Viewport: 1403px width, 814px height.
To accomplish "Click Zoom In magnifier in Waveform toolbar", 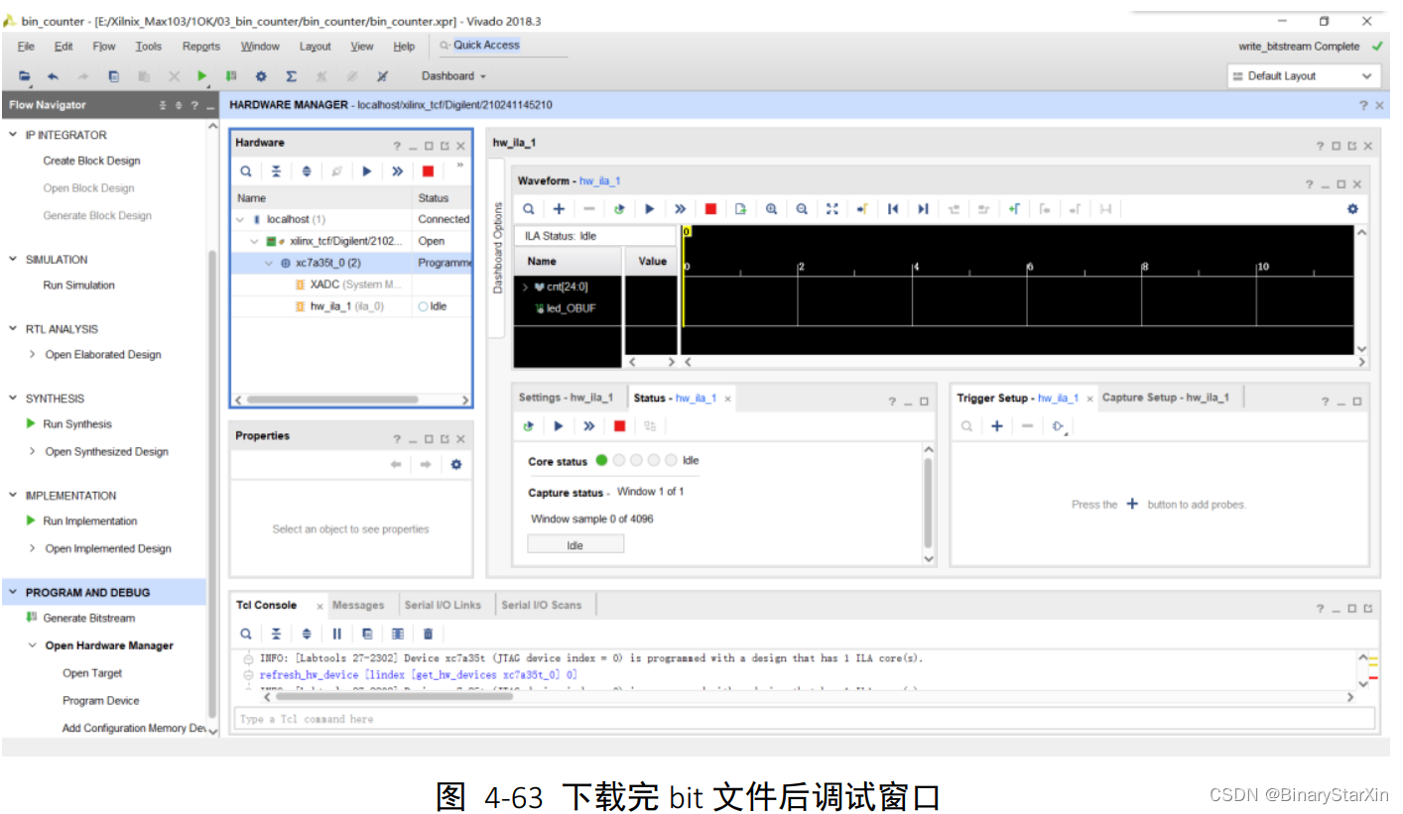I will pyautogui.click(x=771, y=208).
